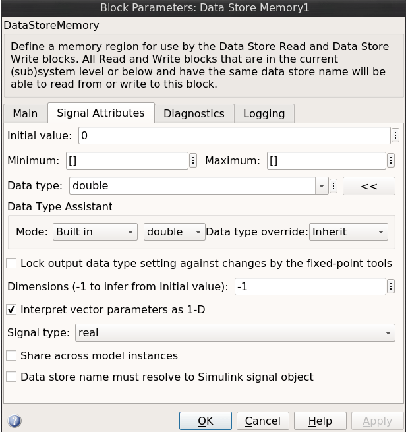The image size is (406, 432).
Task: Enable Share across model instances checkbox
Action: click(x=11, y=355)
